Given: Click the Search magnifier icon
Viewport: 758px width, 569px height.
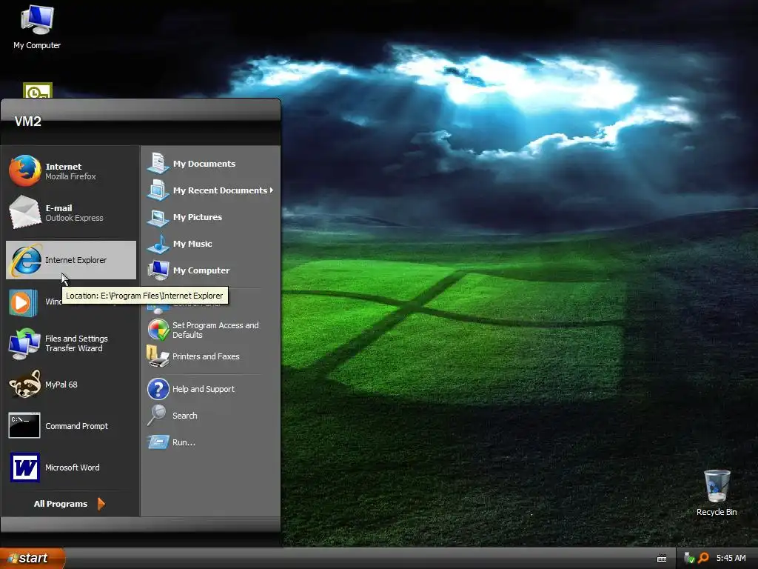Looking at the screenshot, I should (157, 415).
